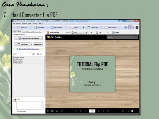The width and height of the screenshot is (159, 119).
Task: Toggle fullscreen mode
Action: (128, 111)
